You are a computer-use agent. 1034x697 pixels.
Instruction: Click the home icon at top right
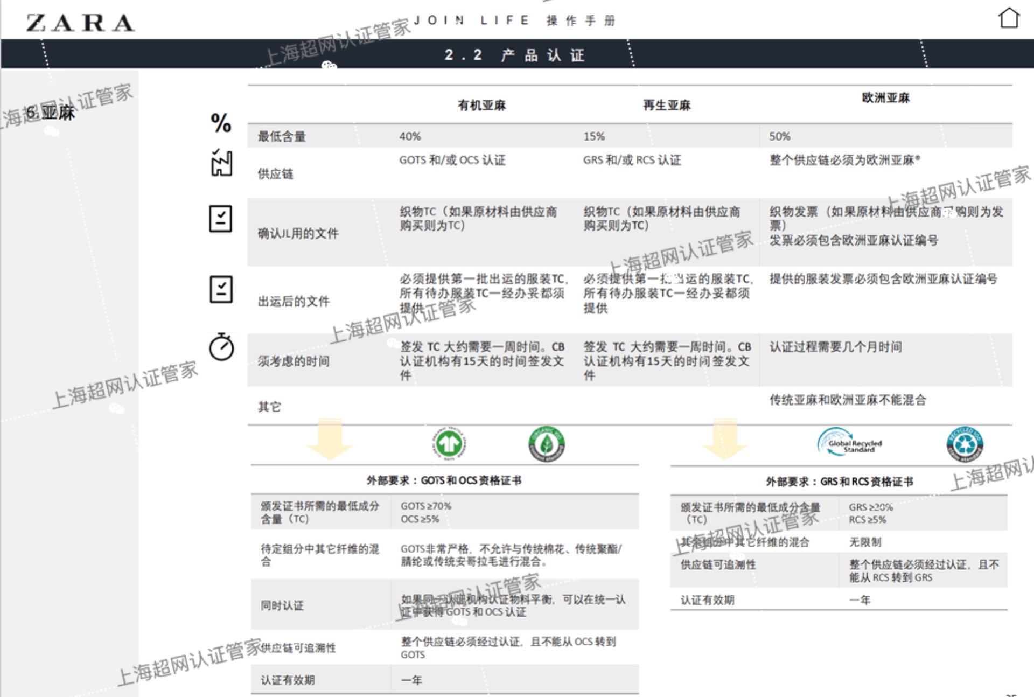1009,18
